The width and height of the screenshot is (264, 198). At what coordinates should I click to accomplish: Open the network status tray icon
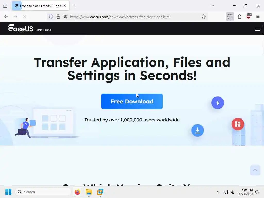pos(226,192)
